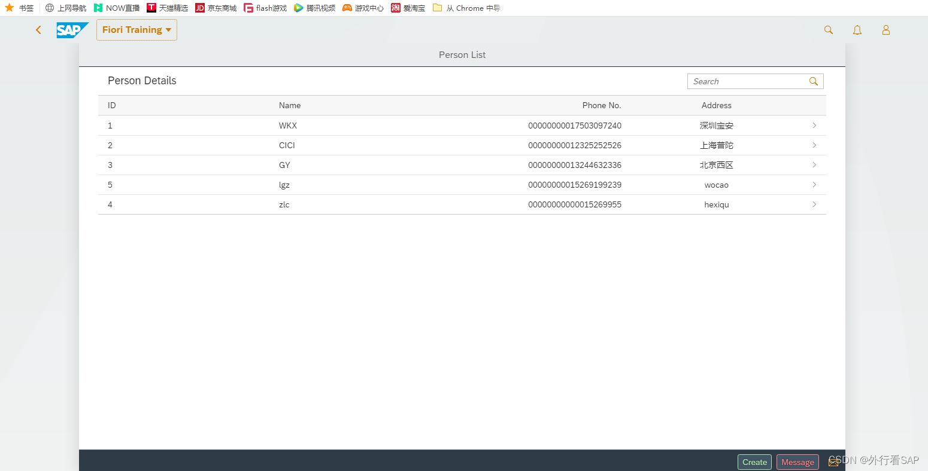Click phone number 00000000017503097240
The height and width of the screenshot is (471, 928).
(575, 126)
